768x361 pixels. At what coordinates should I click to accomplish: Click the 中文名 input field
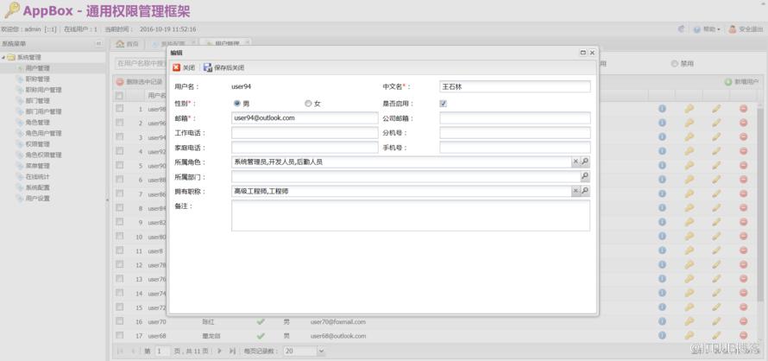(x=515, y=87)
